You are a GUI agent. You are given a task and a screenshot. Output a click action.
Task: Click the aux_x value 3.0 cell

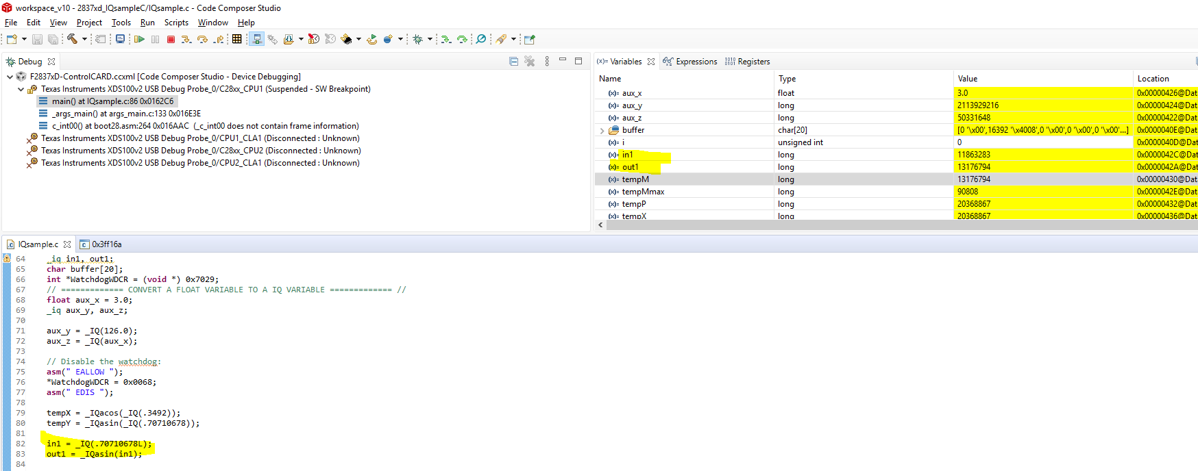point(1042,93)
